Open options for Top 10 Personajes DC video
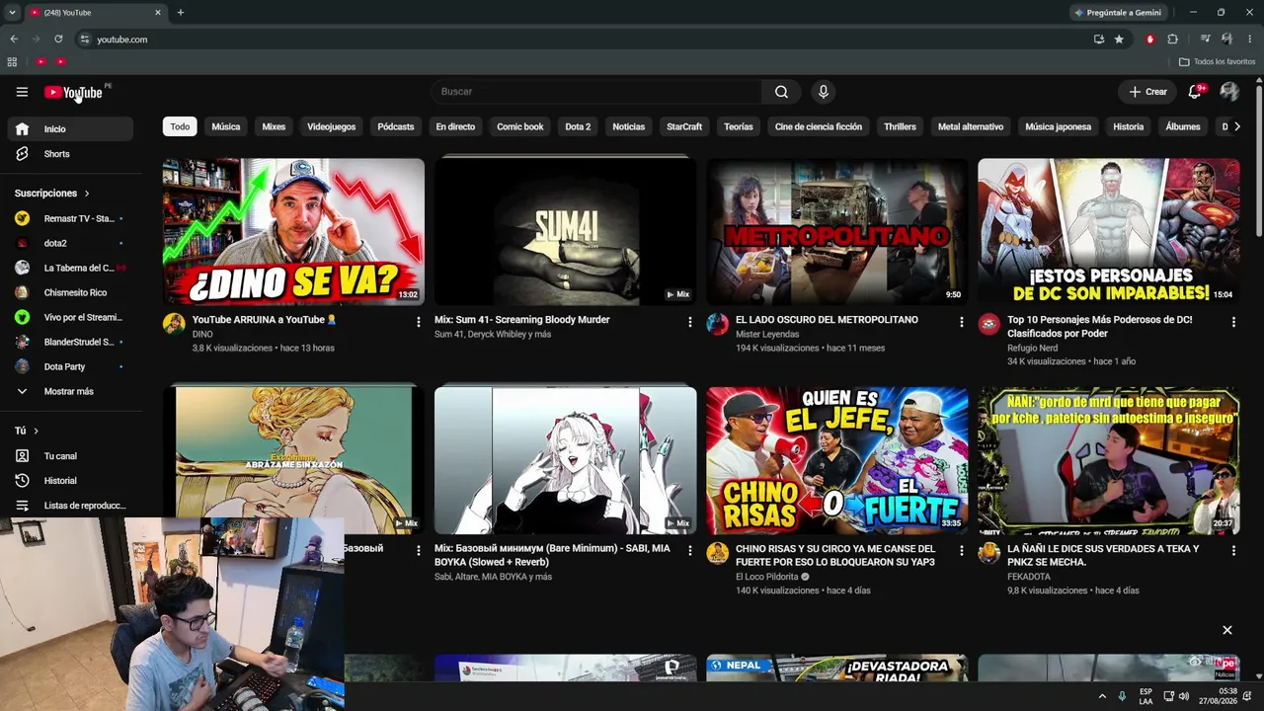The width and height of the screenshot is (1264, 711). [x=1232, y=322]
